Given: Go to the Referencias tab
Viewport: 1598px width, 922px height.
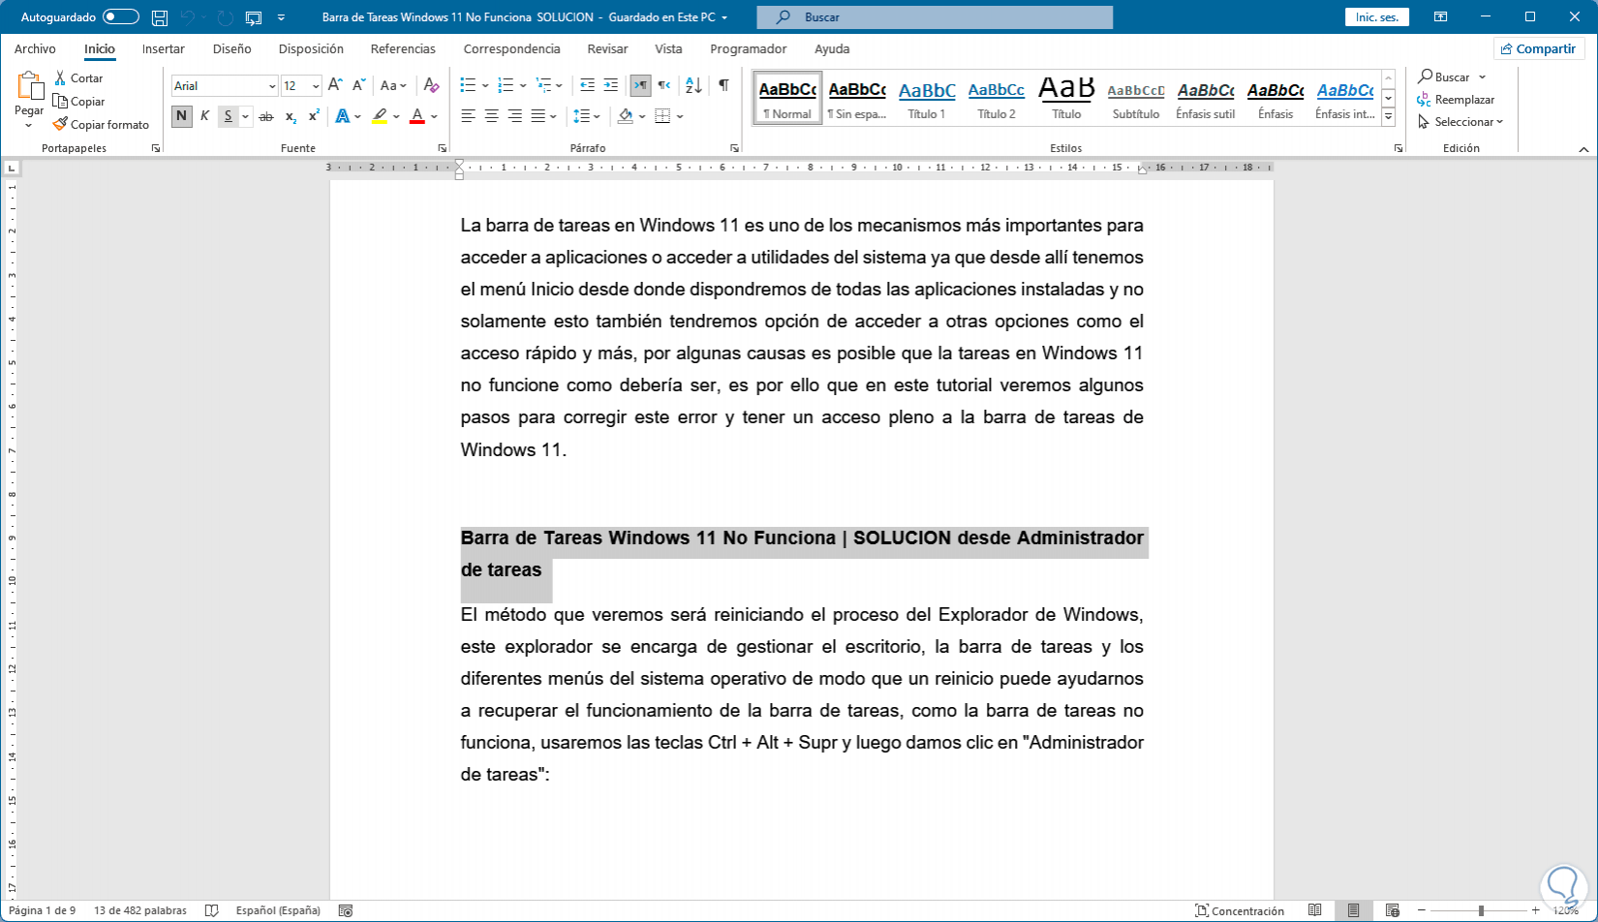Looking at the screenshot, I should [403, 48].
